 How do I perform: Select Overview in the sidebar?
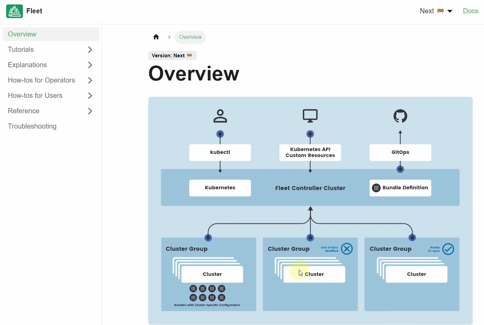pyautogui.click(x=51, y=34)
